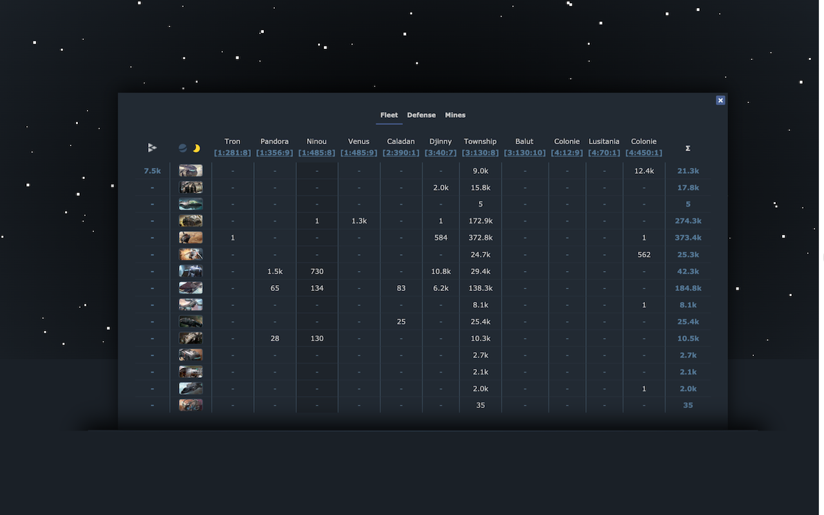Select ship thumbnail in the 373.4k row

[x=191, y=238]
